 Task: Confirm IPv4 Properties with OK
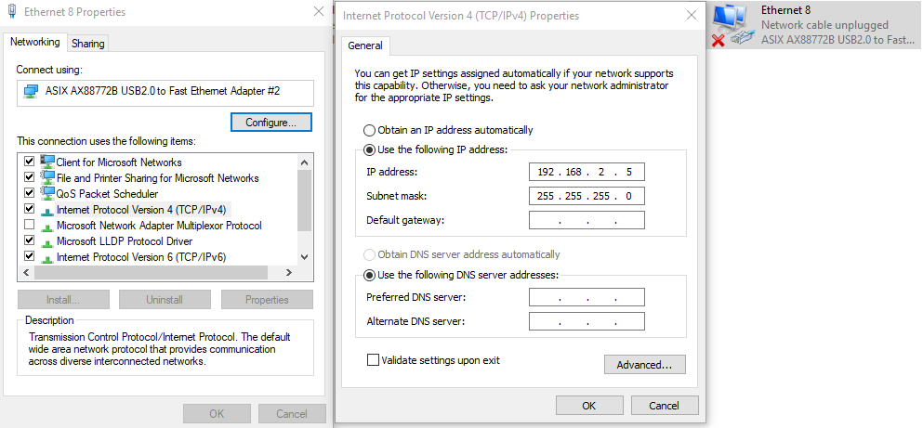click(589, 405)
